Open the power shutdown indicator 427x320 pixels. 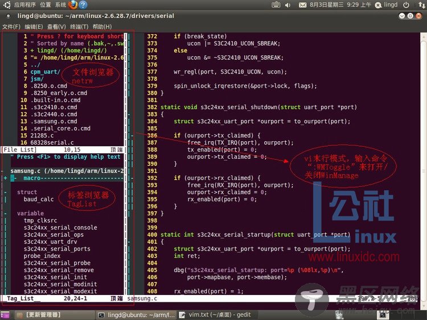click(406, 5)
